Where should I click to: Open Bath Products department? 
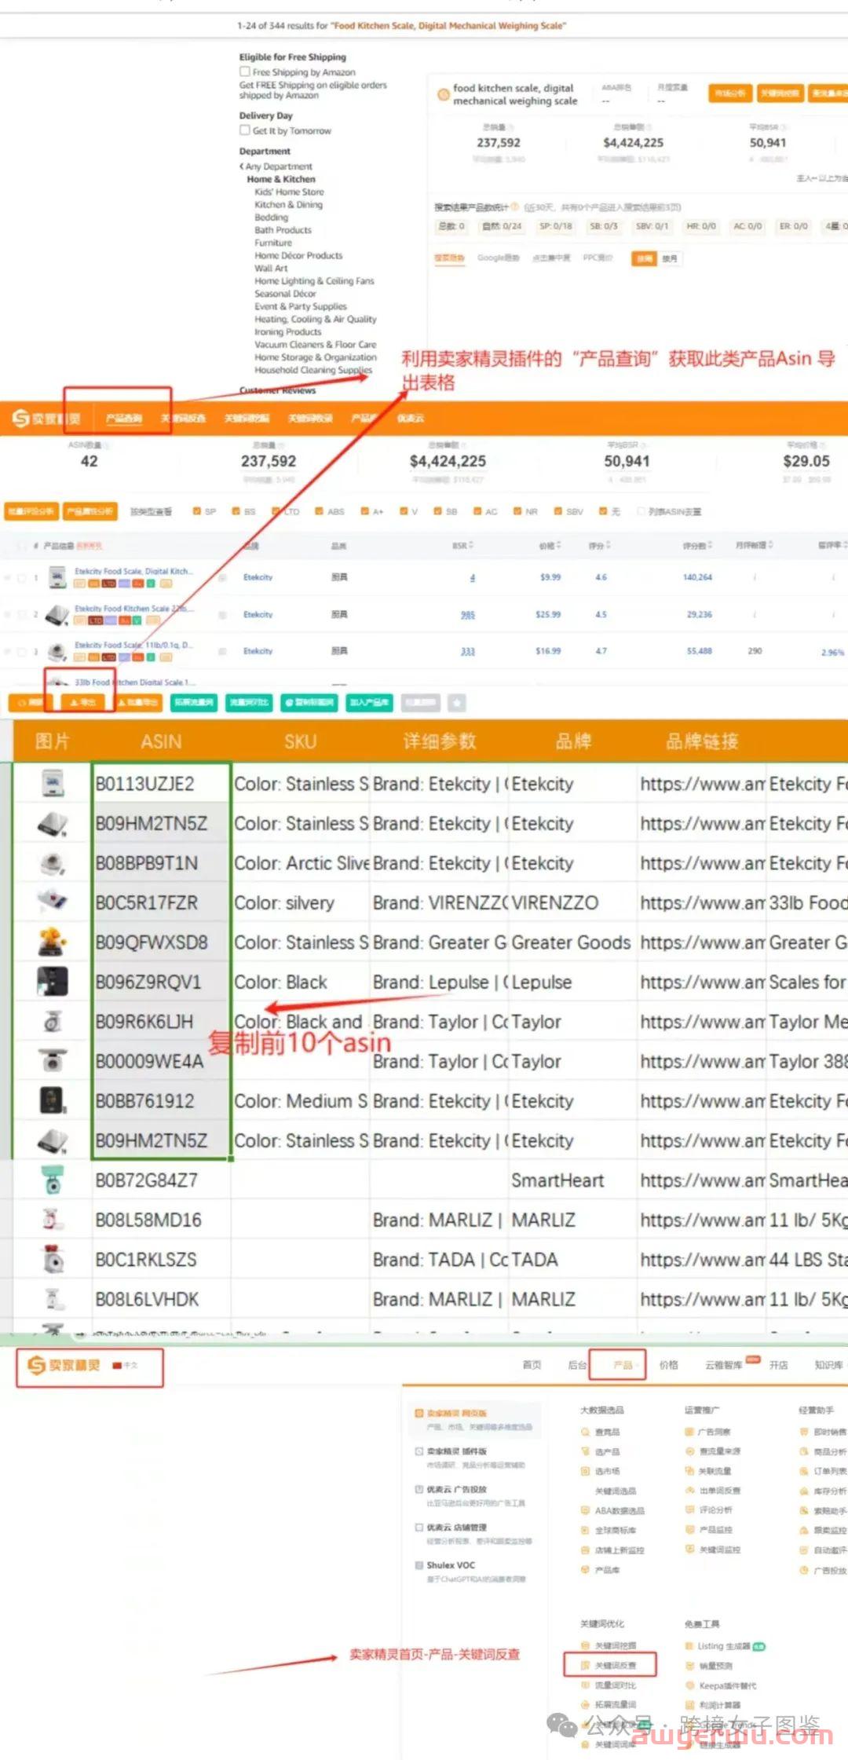click(283, 230)
